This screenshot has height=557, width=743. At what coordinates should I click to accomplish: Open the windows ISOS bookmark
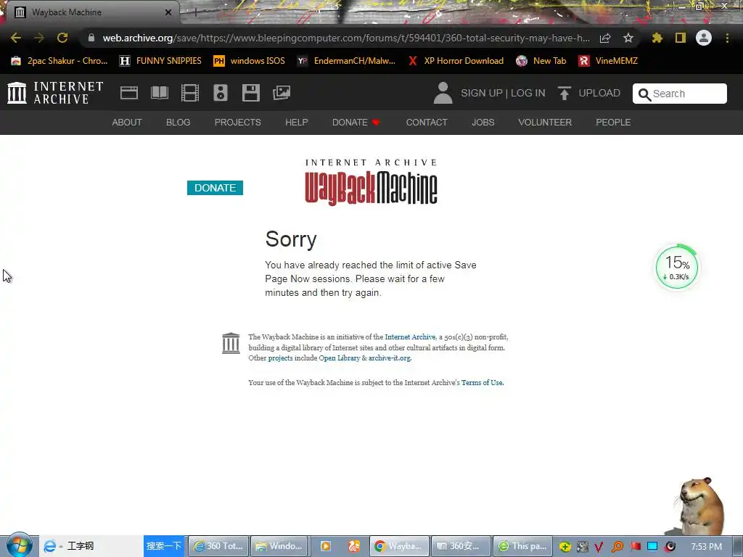250,61
